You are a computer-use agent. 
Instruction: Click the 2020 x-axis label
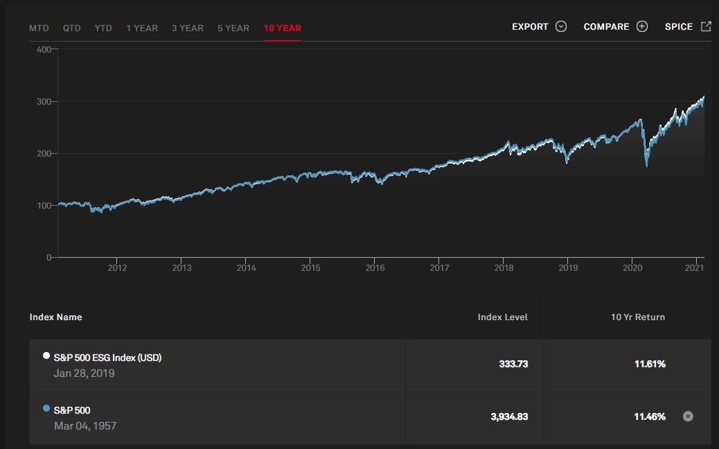(633, 268)
